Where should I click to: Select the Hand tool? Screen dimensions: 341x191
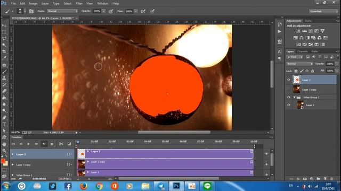tap(4, 144)
